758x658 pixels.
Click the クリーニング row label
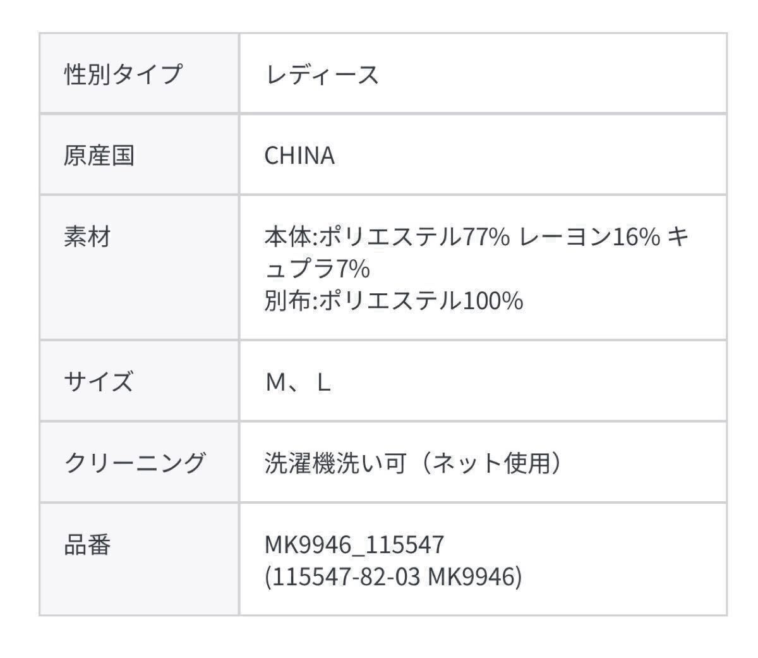pos(135,463)
